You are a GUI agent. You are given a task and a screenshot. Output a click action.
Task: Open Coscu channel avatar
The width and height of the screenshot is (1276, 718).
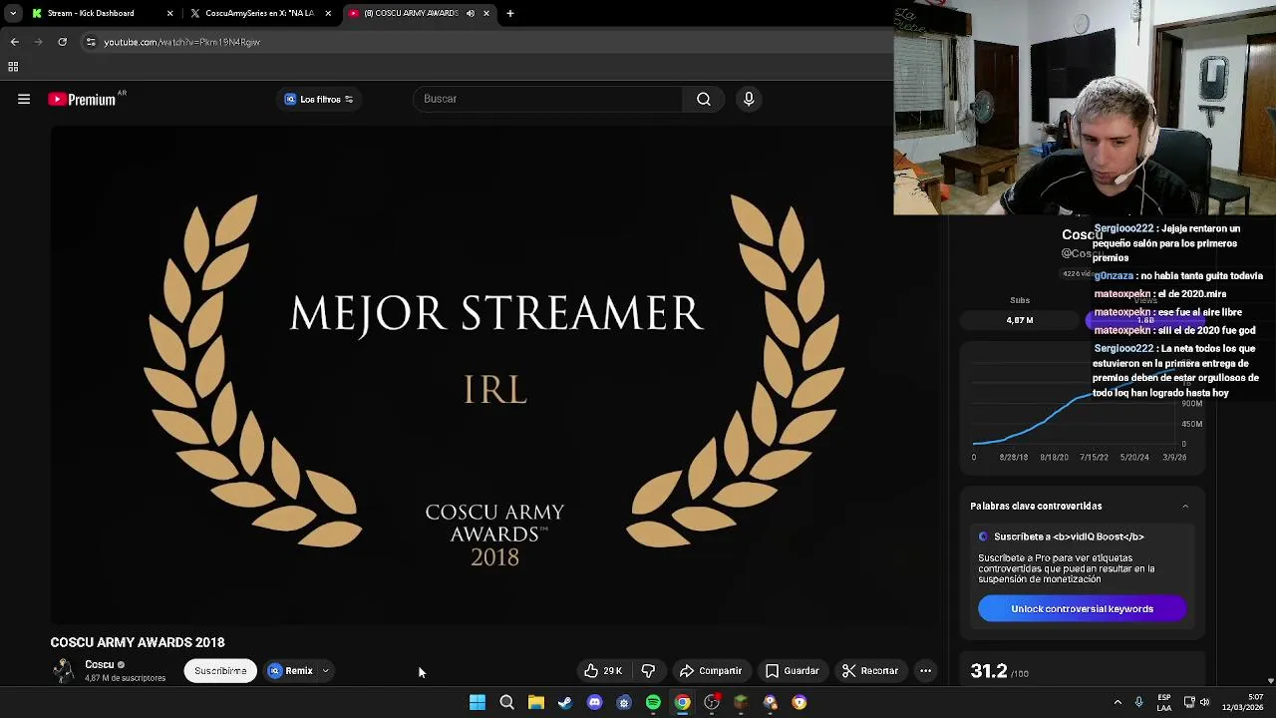tap(64, 670)
